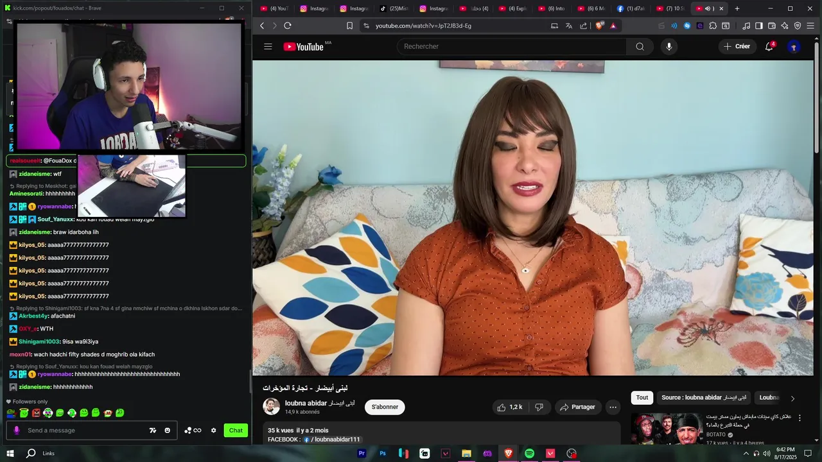Show hidden system tray icons chevron
This screenshot has height=462, width=822.
[746, 454]
